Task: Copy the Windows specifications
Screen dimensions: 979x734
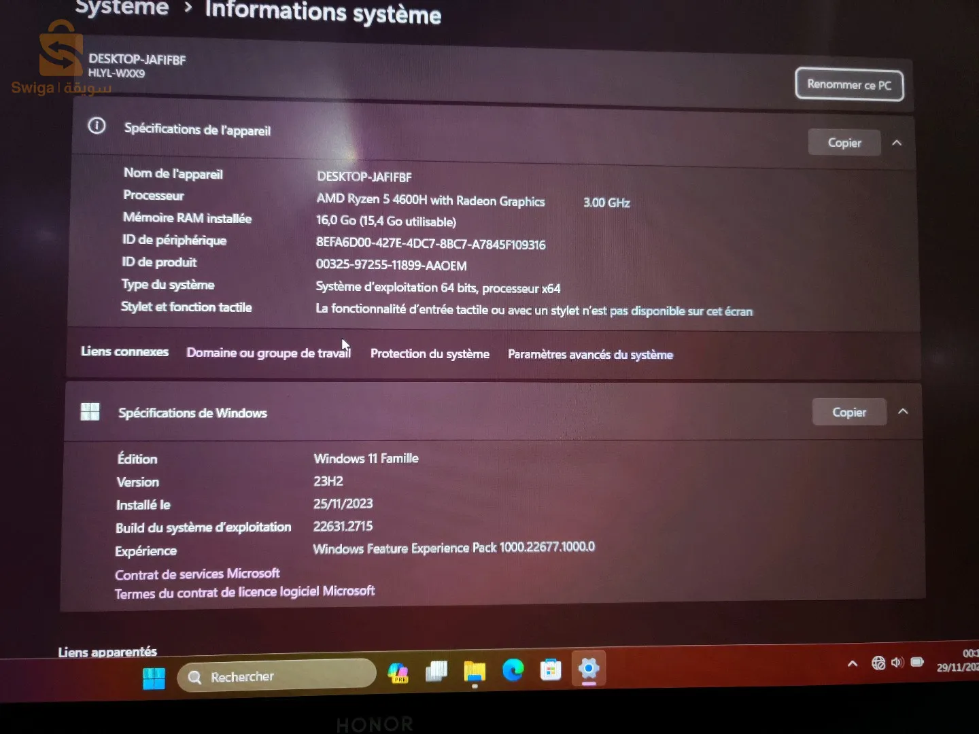Action: pos(849,413)
